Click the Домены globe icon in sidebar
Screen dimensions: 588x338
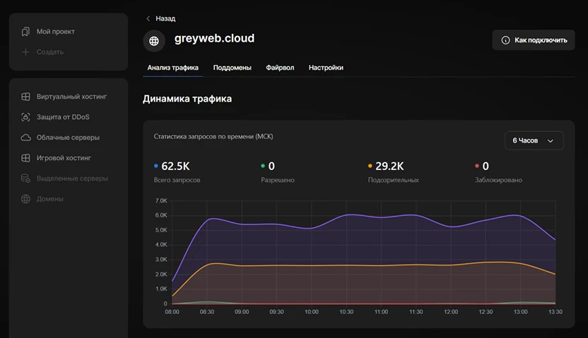click(25, 199)
